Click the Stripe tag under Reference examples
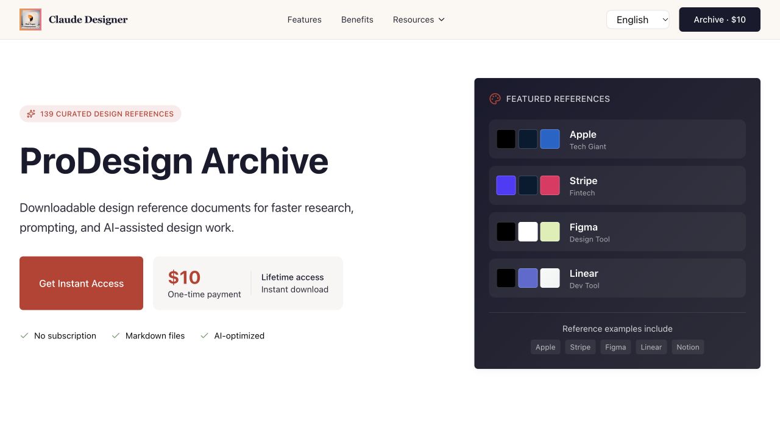The height and width of the screenshot is (439, 780). [580, 347]
